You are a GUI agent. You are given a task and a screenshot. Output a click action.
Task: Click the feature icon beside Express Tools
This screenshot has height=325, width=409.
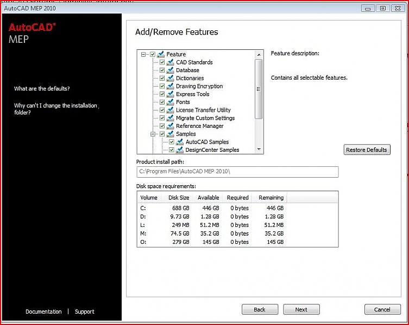pos(170,94)
